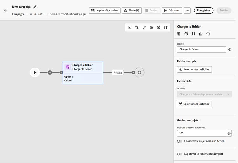Disable the activity with the no-entry icon
Image resolution: width=238 pixels, height=163 pixels.
[x=186, y=34]
